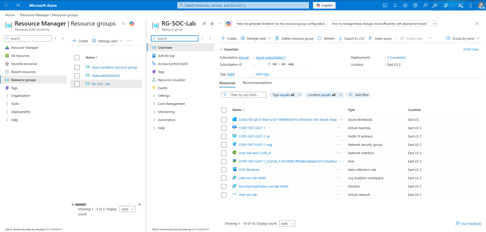Image resolution: width=486 pixels, height=232 pixels.
Task: Click the Delete resource group trash icon
Action: [x=277, y=38]
